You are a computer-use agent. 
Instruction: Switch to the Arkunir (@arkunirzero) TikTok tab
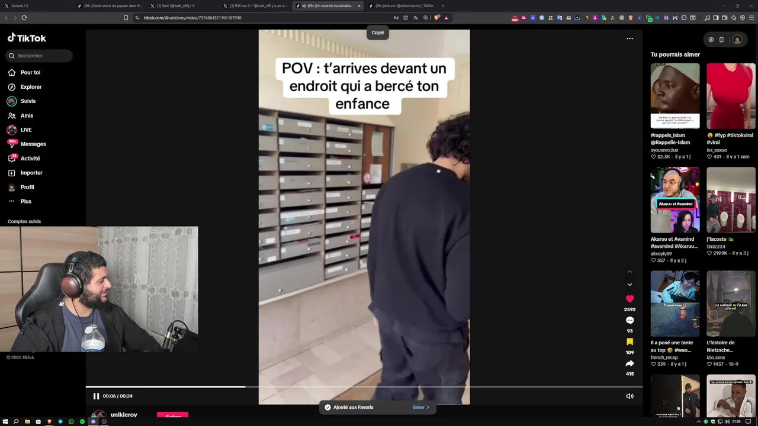(x=402, y=6)
